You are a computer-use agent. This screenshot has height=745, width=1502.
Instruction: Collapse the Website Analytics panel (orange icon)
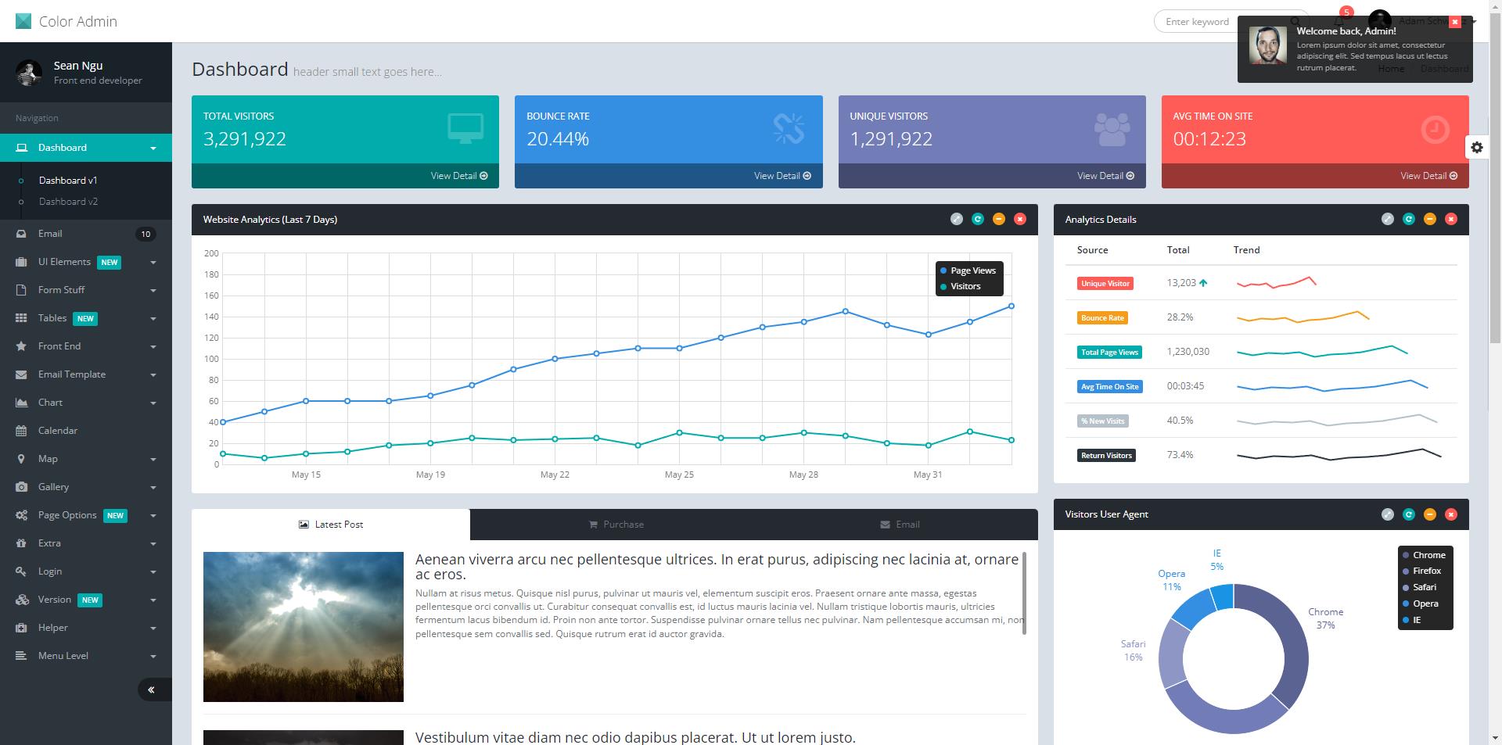[998, 219]
